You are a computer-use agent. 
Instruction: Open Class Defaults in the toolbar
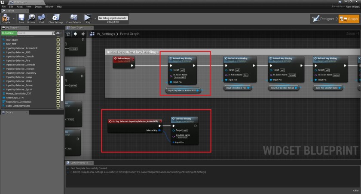pyautogui.click(x=73, y=19)
